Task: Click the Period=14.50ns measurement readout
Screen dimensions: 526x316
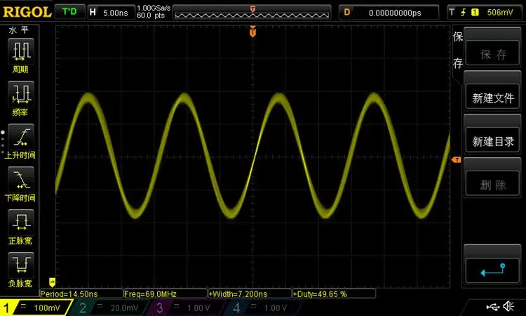Action: (81, 294)
